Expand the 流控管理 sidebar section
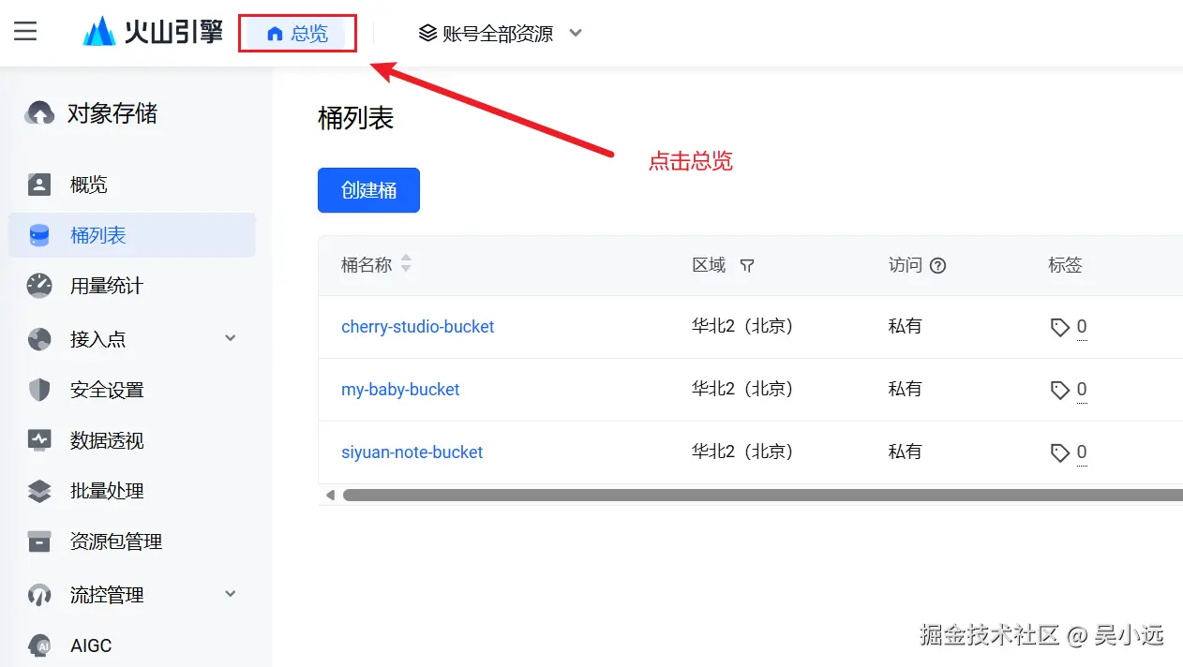The height and width of the screenshot is (667, 1183). click(x=230, y=594)
